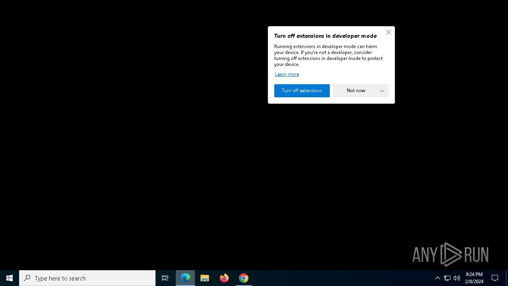Open File Explorer from the taskbar

click(205, 278)
